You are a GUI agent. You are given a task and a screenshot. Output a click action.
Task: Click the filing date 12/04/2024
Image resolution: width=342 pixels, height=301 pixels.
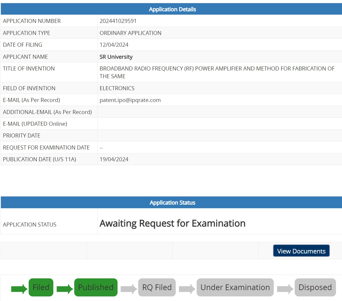(x=114, y=45)
